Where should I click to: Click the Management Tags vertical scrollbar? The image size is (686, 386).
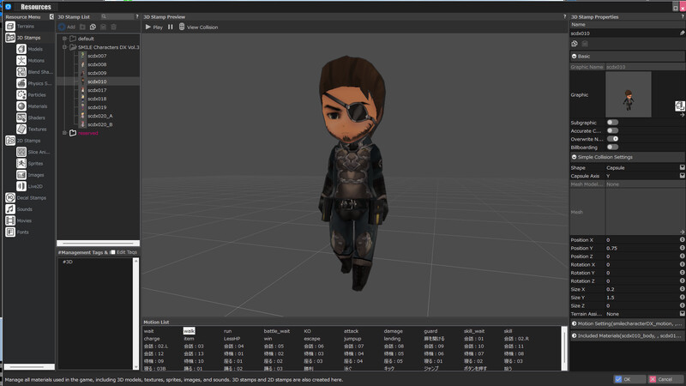135,313
